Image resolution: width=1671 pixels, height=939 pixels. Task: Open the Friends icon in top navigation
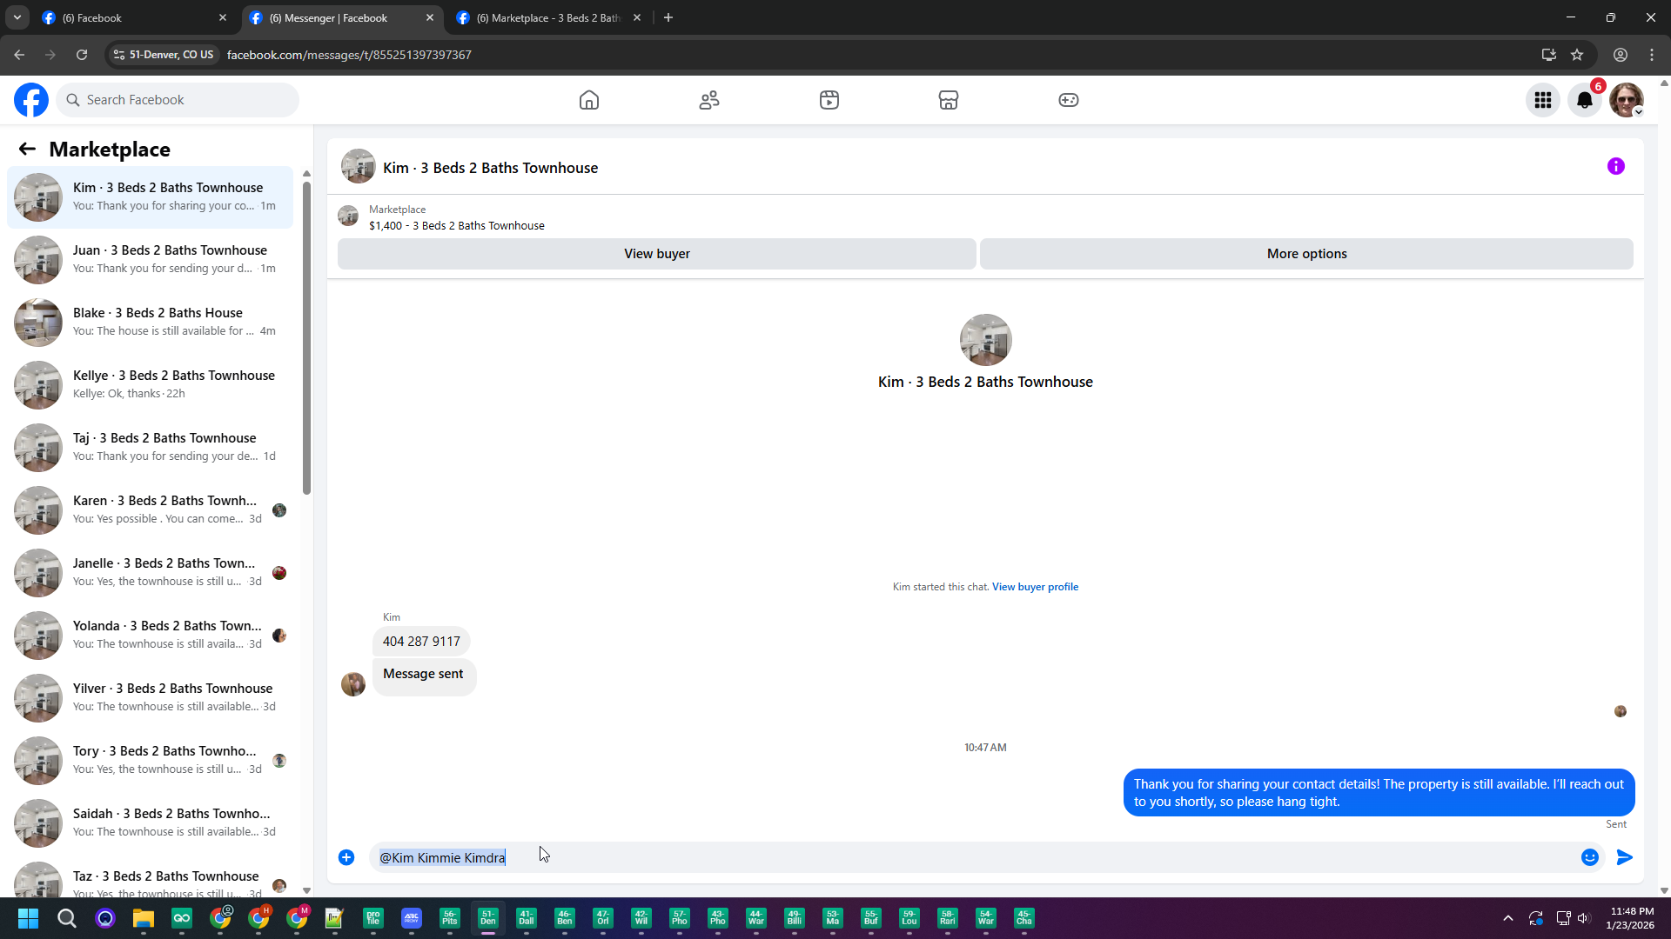click(709, 100)
